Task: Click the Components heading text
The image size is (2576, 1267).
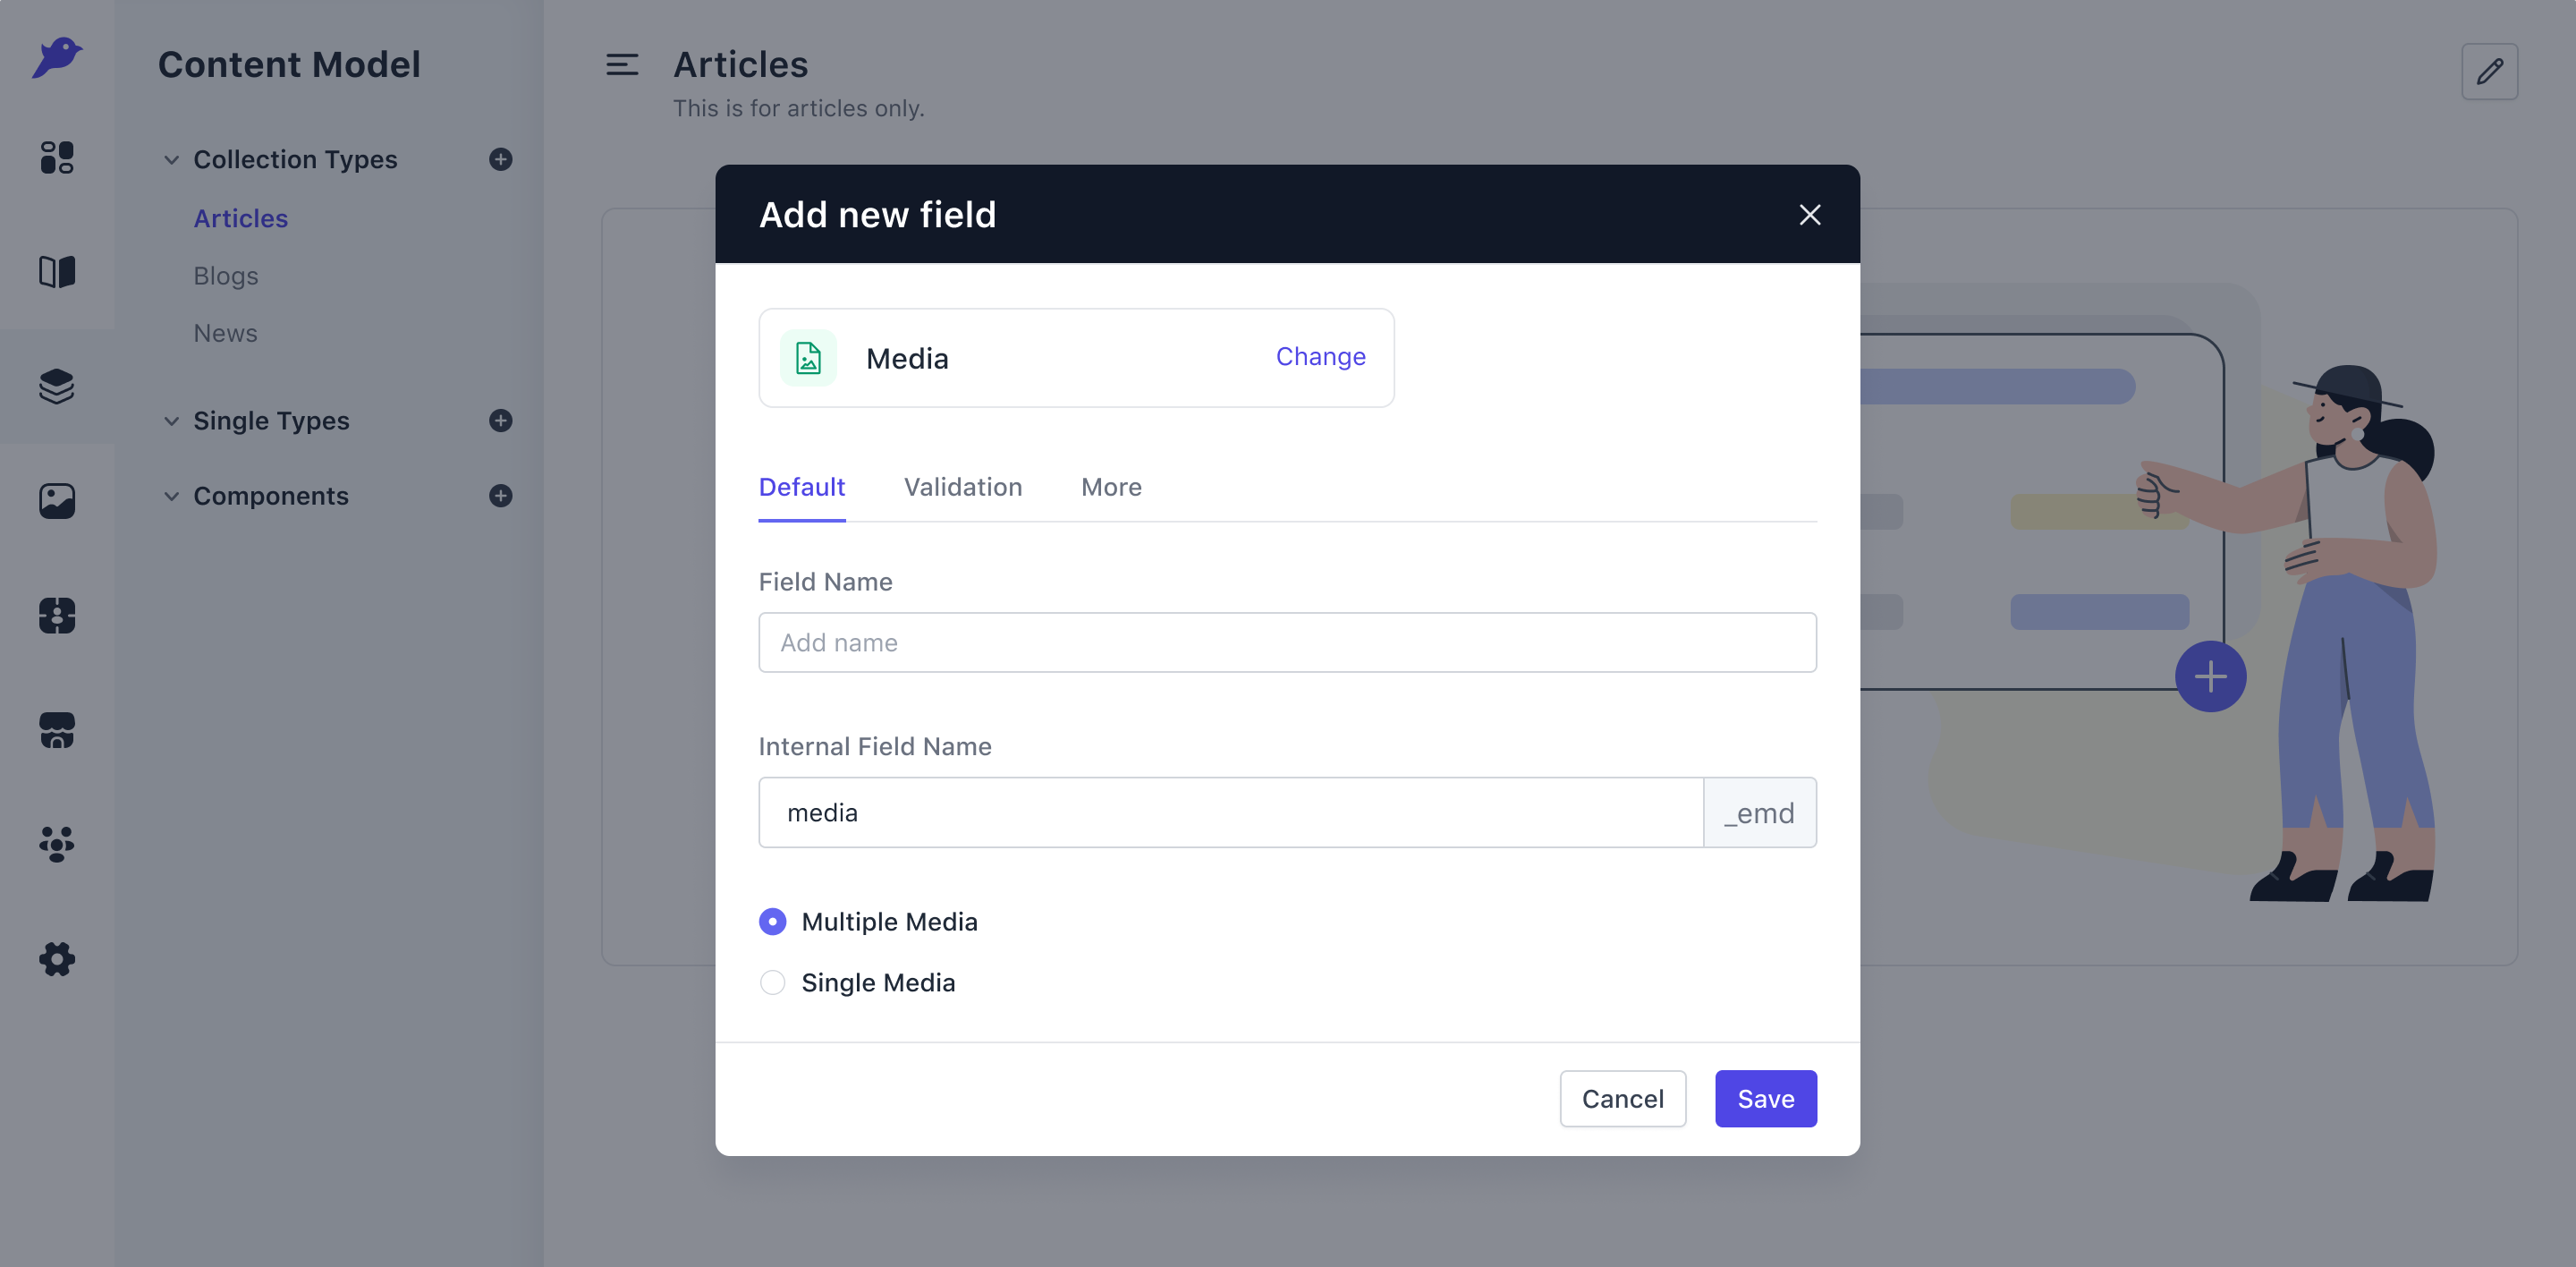Action: coord(271,496)
